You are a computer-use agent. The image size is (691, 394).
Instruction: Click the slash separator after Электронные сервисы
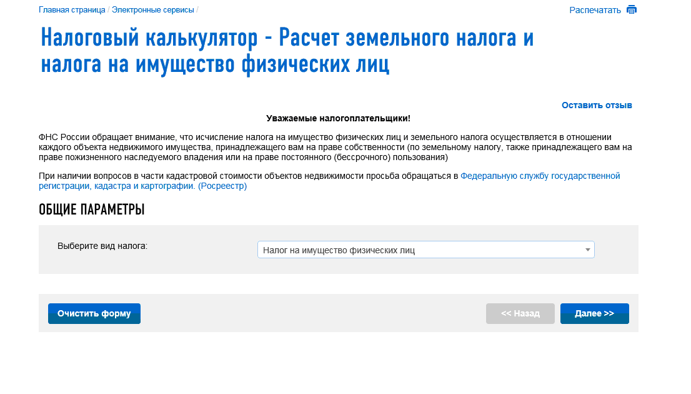point(197,10)
